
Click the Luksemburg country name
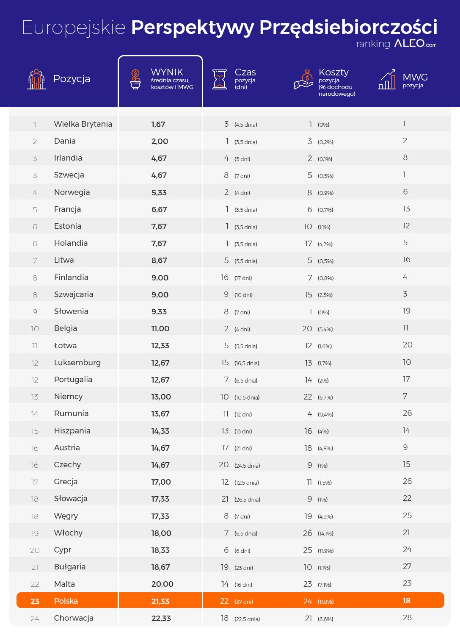click(x=77, y=363)
